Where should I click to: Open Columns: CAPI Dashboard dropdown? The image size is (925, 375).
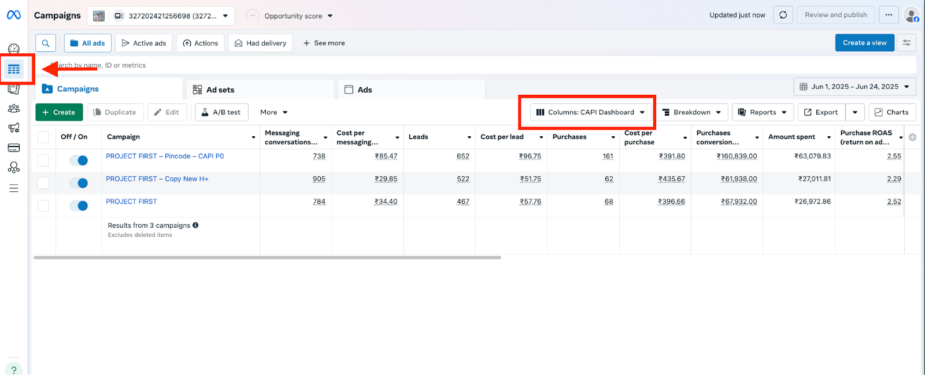[590, 112]
